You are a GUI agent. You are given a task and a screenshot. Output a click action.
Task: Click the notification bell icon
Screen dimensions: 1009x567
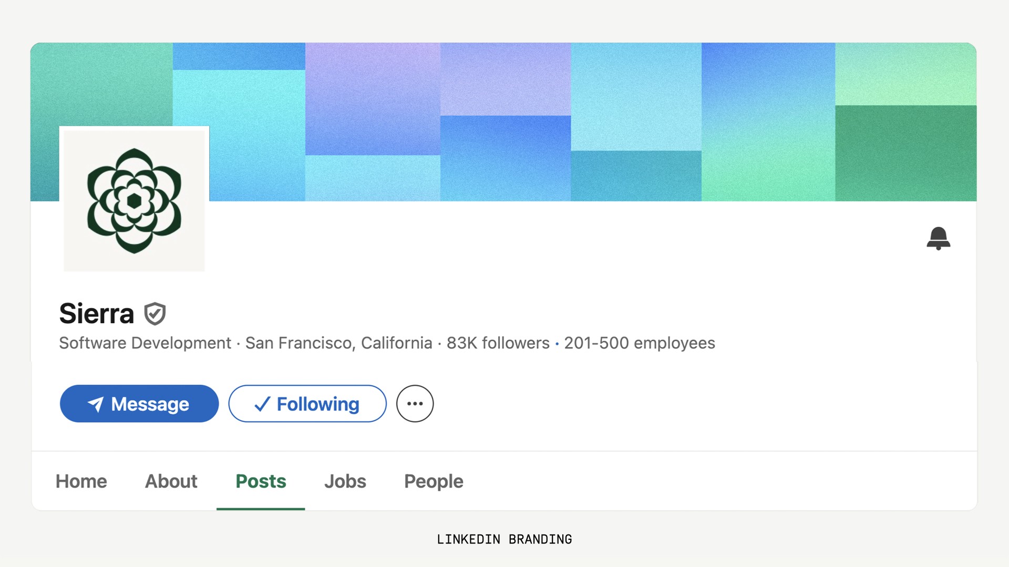point(938,238)
